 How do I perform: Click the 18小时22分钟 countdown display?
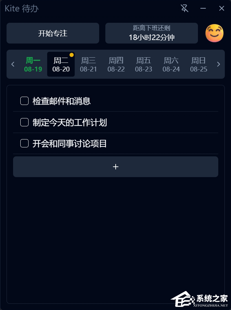(x=151, y=37)
